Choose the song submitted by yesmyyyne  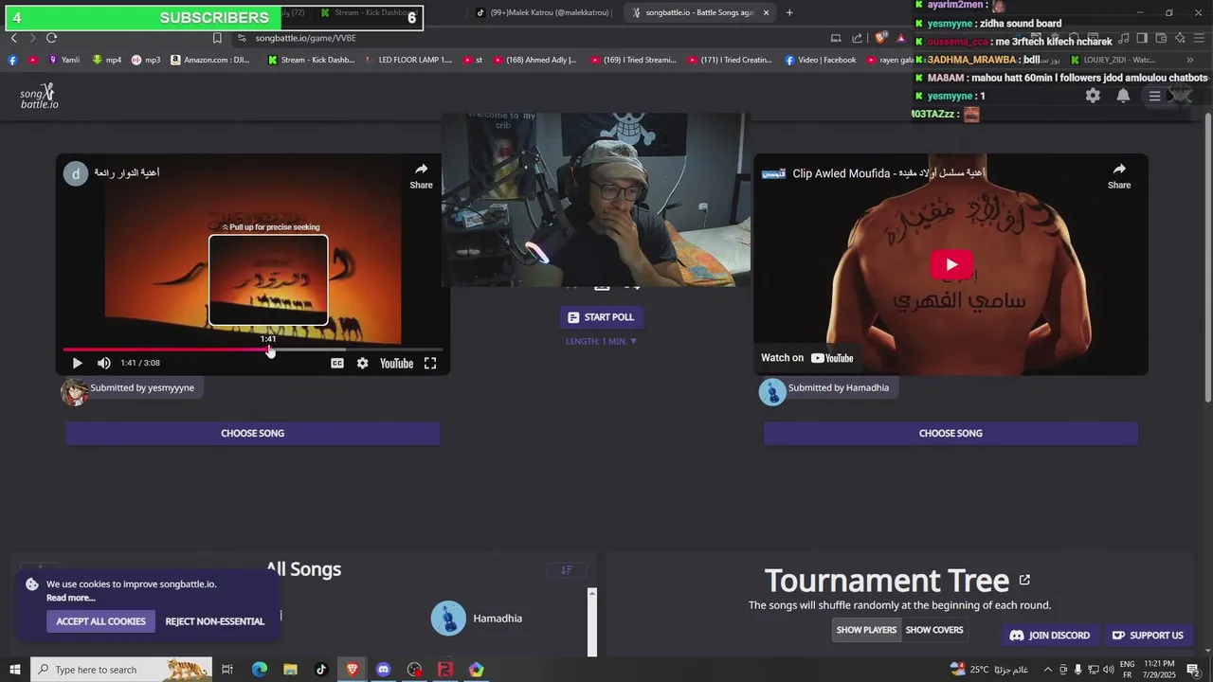point(252,433)
